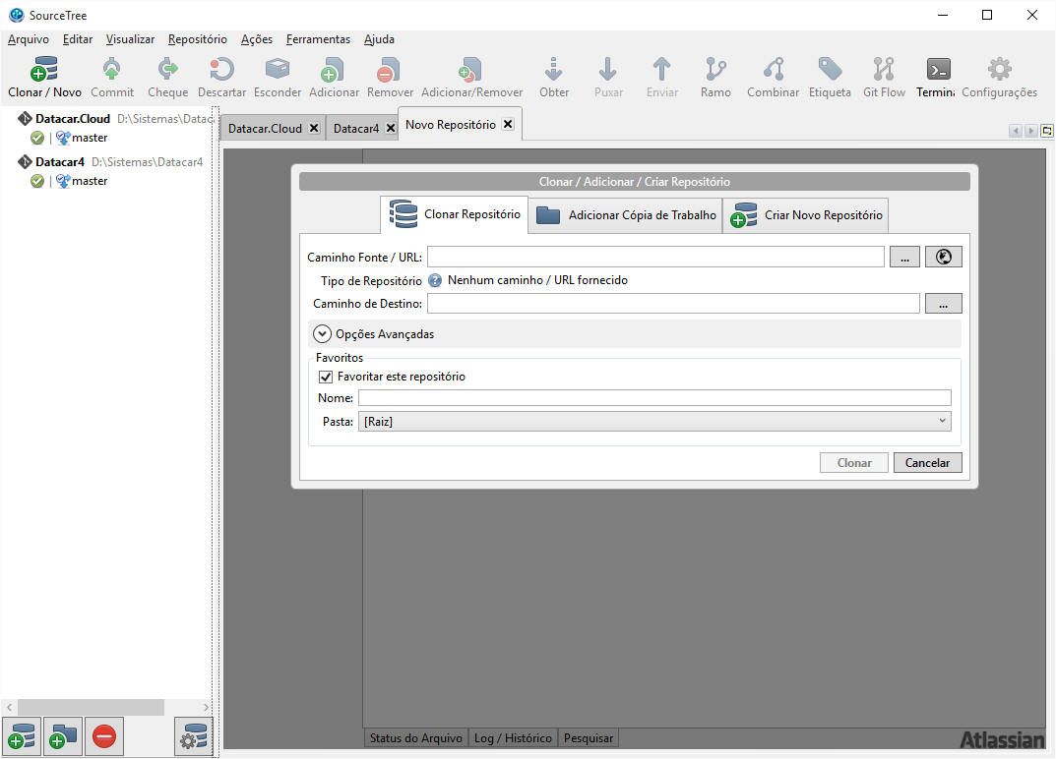Screen dimensions: 1056x759
Task: Click the red remove icon in bottom-left bar
Action: click(x=104, y=736)
